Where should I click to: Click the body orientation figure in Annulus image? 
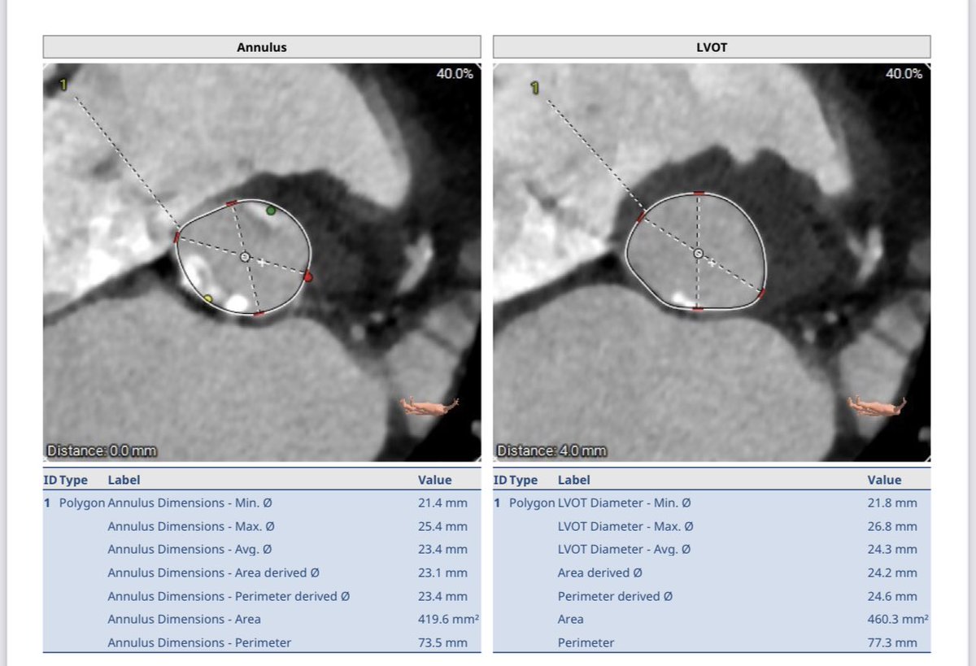pyautogui.click(x=430, y=406)
